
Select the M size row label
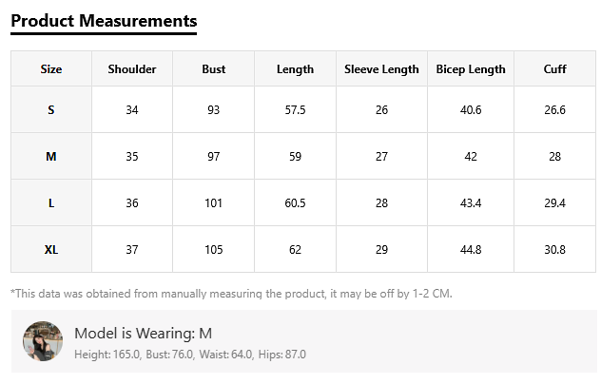tap(51, 157)
